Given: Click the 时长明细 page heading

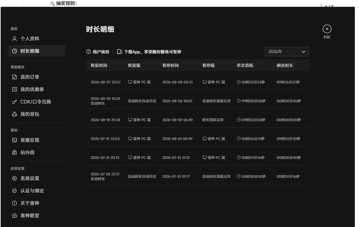Looking at the screenshot, I should pyautogui.click(x=100, y=29).
